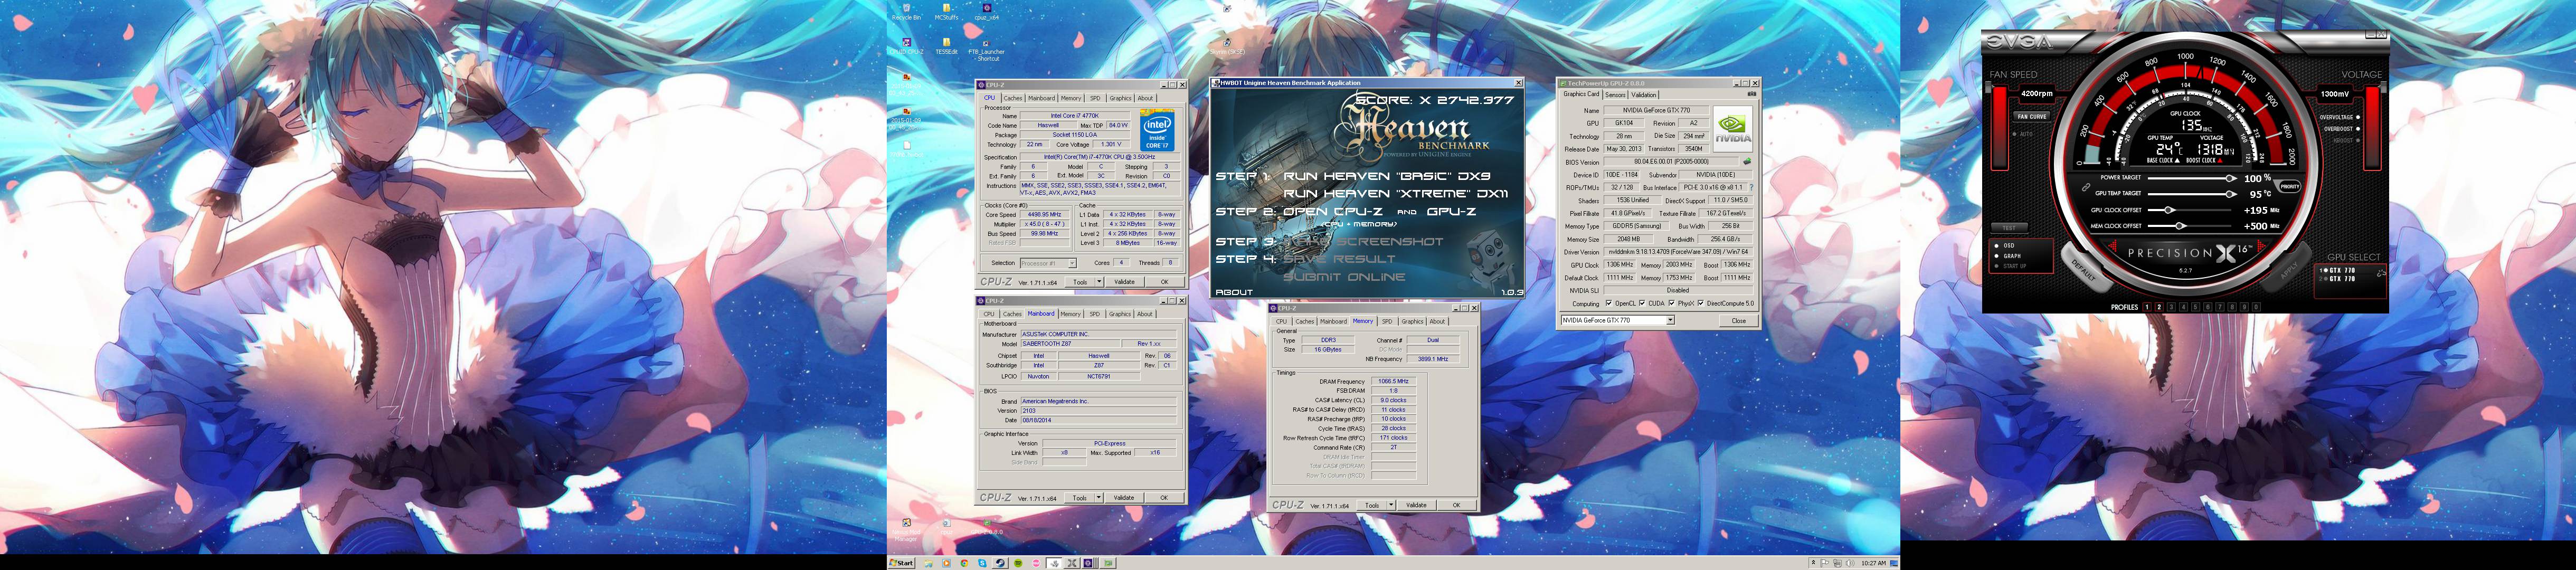Click the next skin right red arrow in Precision X
The height and width of the screenshot is (570, 2576).
2261,246
